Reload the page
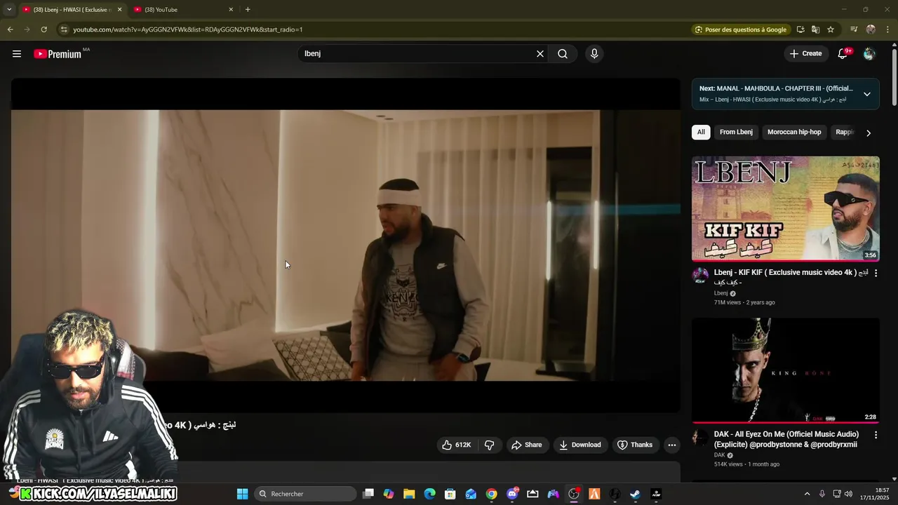This screenshot has height=505, width=898. (x=43, y=29)
